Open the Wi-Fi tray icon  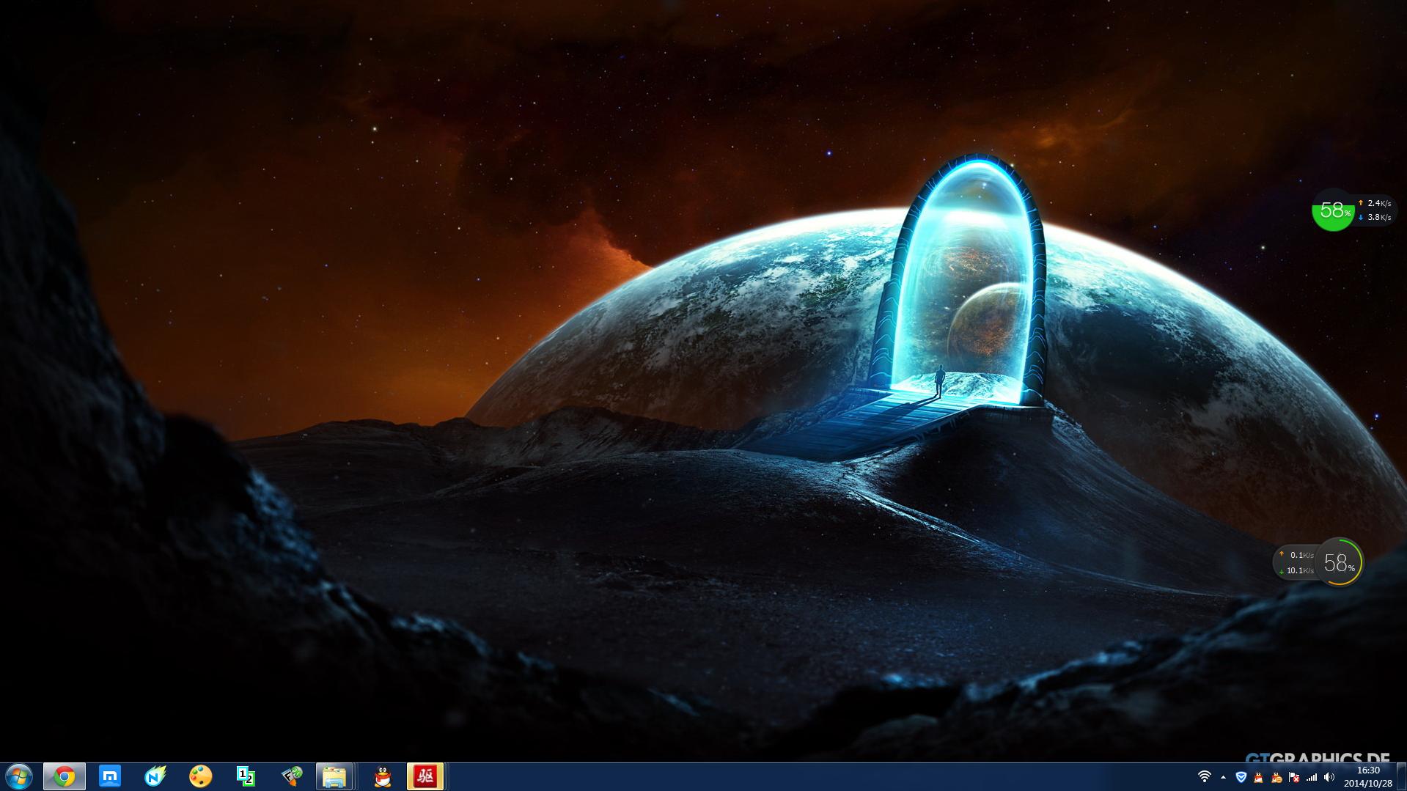(1204, 777)
